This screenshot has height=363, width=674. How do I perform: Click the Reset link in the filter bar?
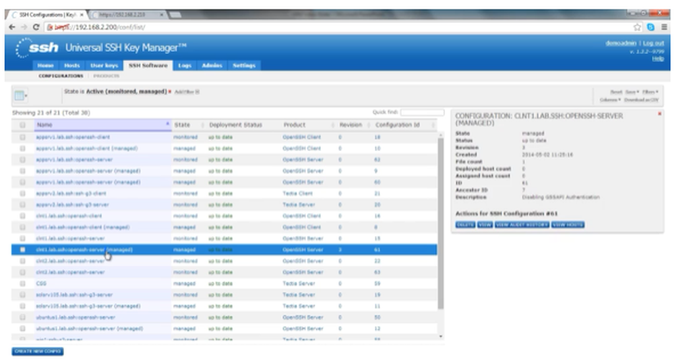pos(616,92)
